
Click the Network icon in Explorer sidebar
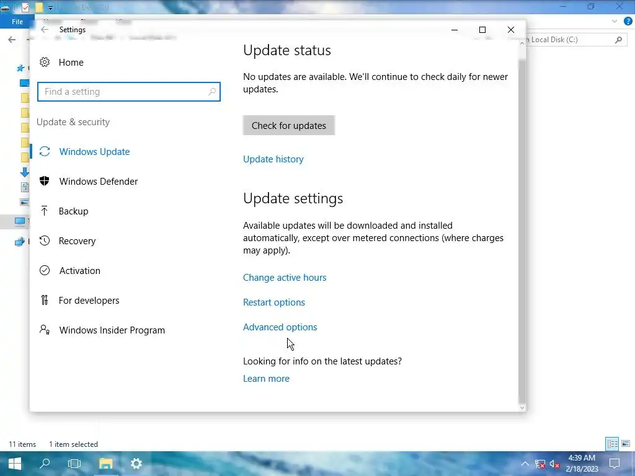(x=19, y=242)
